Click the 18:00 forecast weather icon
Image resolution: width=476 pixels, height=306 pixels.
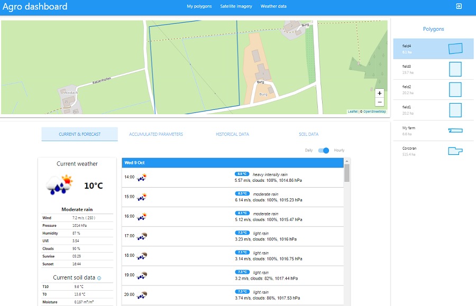pos(142,256)
